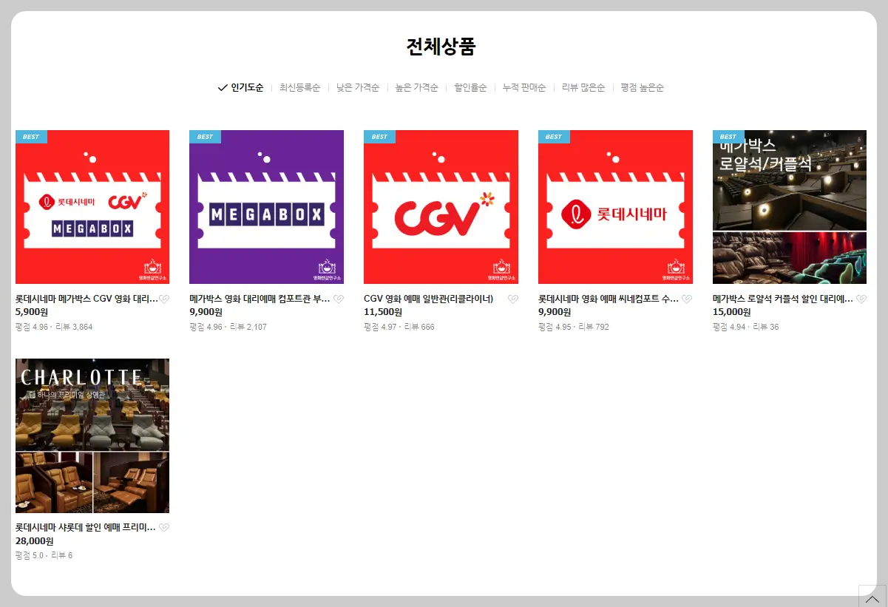Select 최신등록순 sorting option
888x607 pixels.
[300, 87]
